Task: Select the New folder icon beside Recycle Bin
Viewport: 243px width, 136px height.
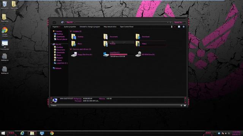Action: [x=14, y=5]
